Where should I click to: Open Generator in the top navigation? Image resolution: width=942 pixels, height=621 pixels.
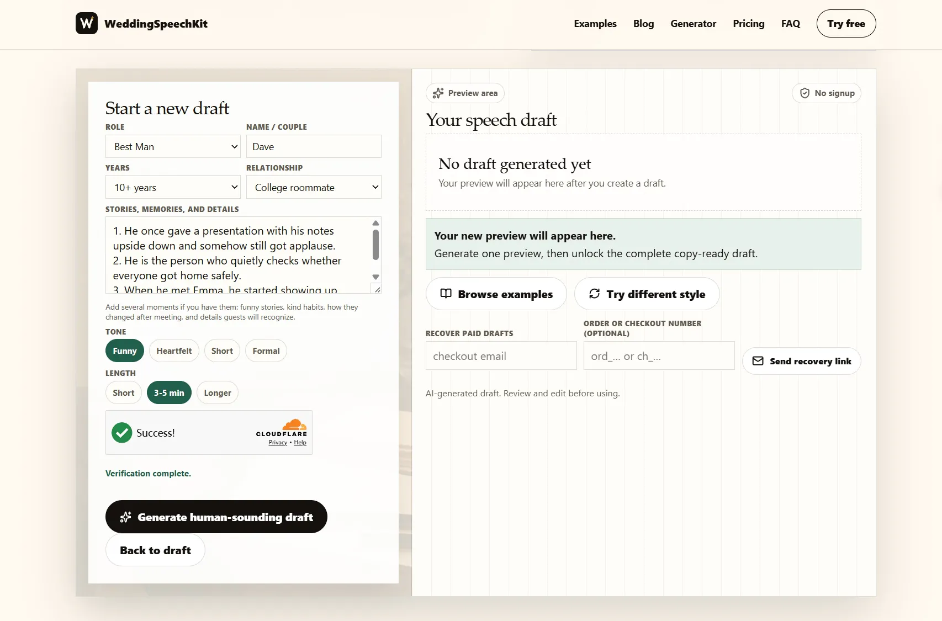pos(694,24)
